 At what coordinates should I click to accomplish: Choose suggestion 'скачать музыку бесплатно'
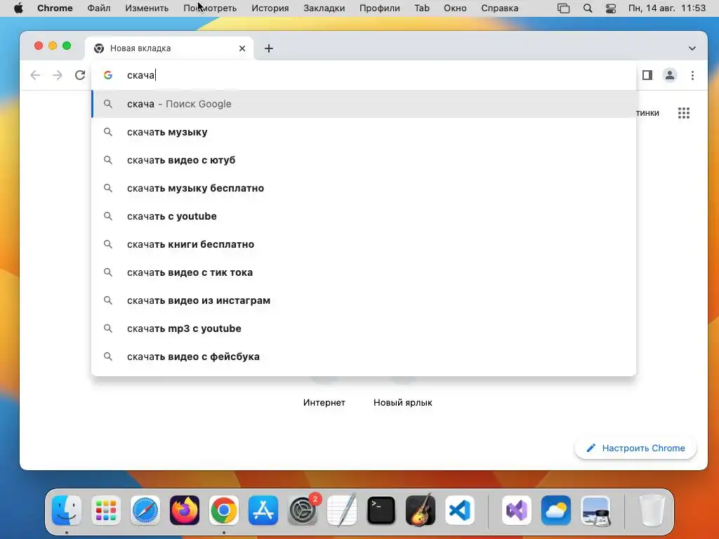tap(364, 188)
